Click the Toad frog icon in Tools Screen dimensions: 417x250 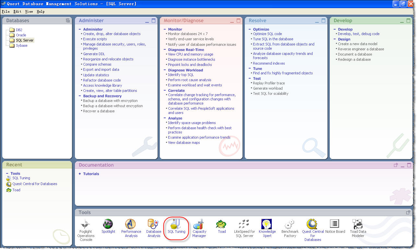(222, 224)
